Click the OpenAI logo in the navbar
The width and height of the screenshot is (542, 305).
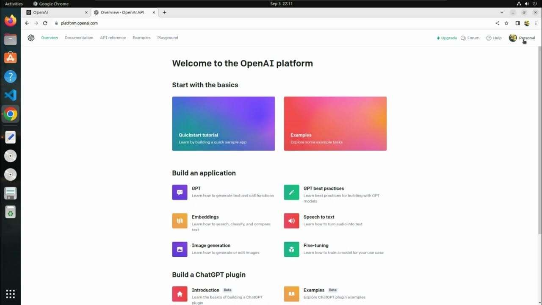tap(31, 38)
